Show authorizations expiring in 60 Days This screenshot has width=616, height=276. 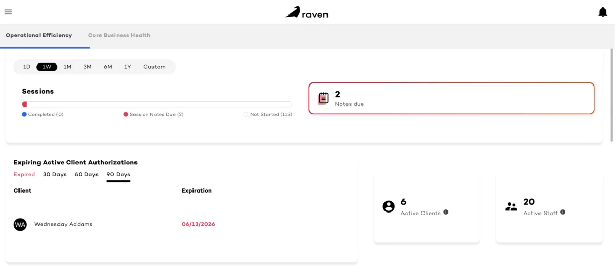(x=87, y=174)
